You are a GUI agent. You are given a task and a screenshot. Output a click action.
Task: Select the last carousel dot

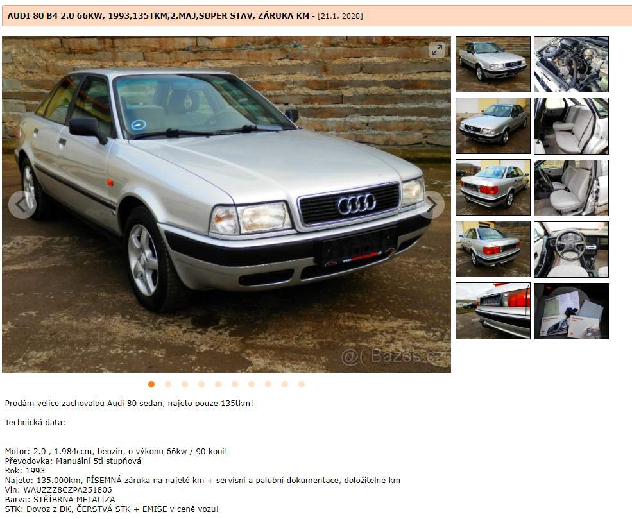tap(302, 384)
